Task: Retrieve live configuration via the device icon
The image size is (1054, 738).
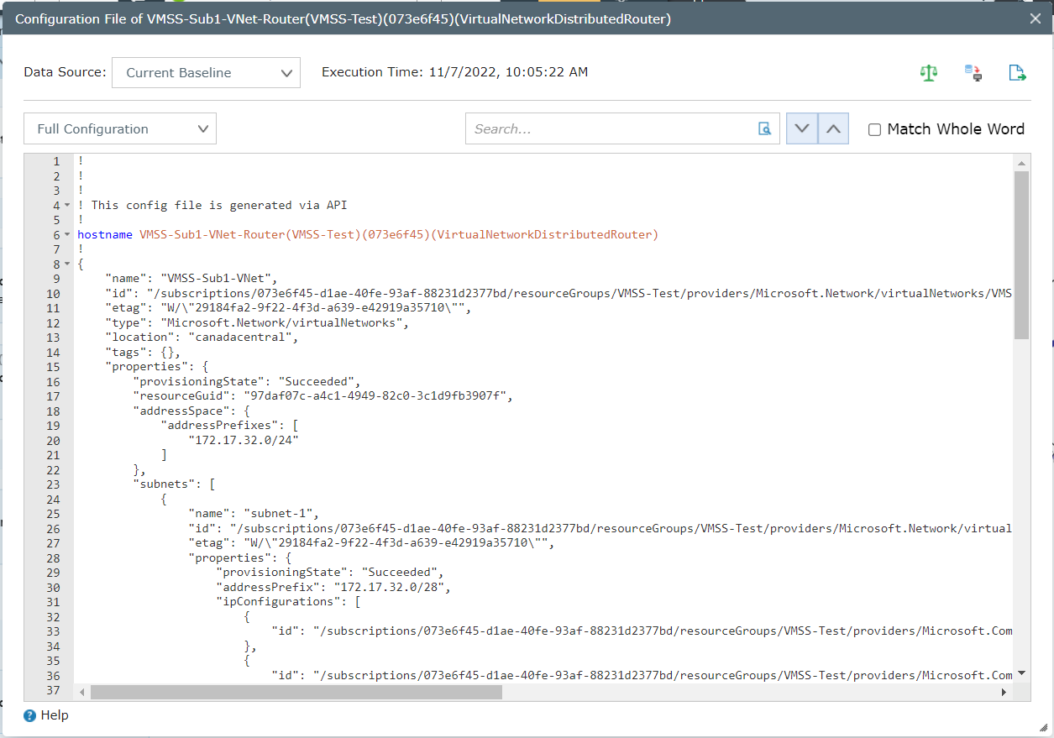Action: click(x=973, y=73)
